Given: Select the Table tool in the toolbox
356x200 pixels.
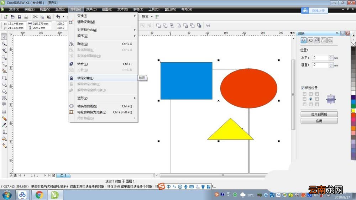Looking at the screenshot, I should tap(4, 111).
